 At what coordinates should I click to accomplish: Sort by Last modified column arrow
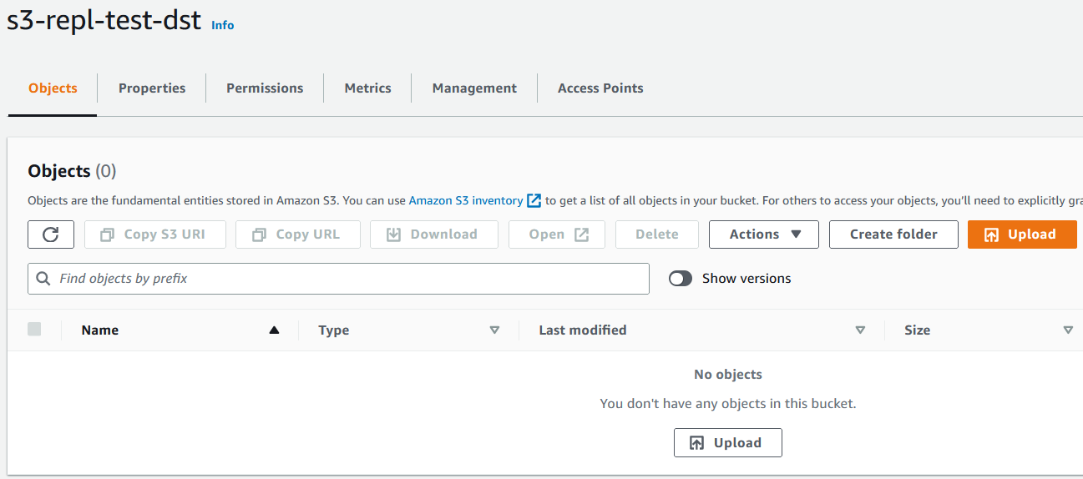[x=860, y=330]
